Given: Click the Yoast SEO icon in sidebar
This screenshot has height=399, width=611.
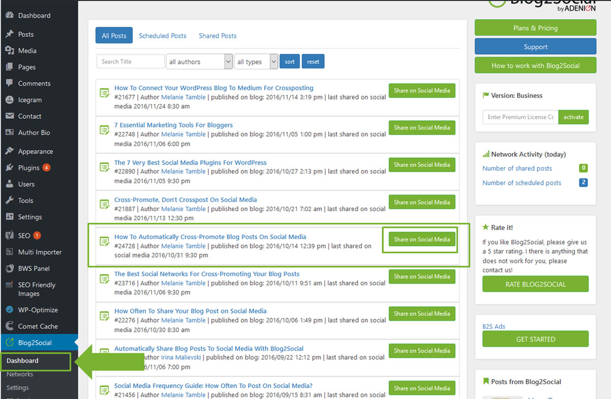Looking at the screenshot, I should tap(9, 236).
